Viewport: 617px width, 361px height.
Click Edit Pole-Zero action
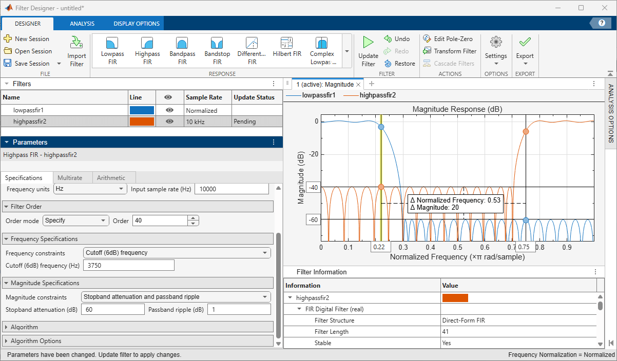448,38
